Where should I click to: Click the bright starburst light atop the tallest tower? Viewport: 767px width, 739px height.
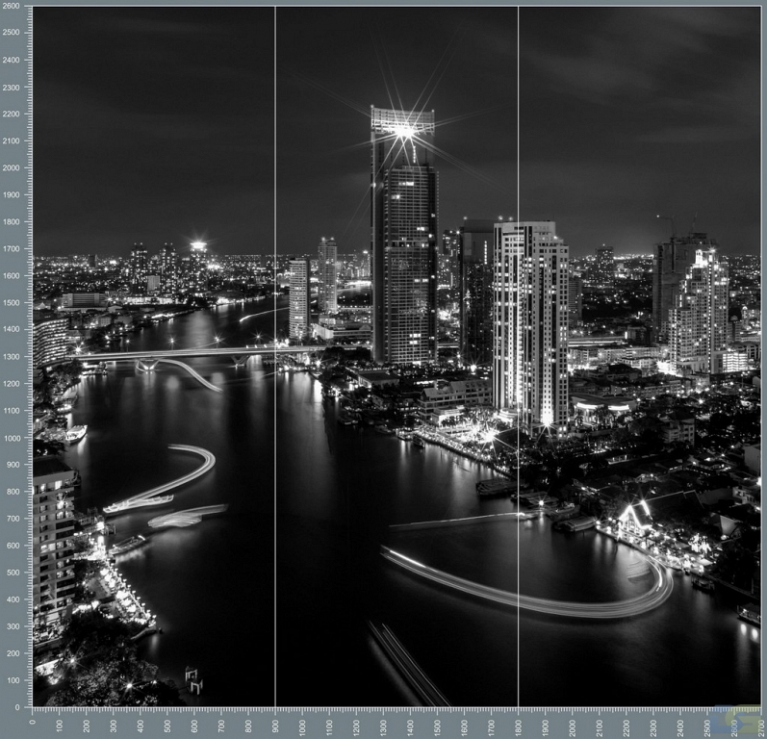[x=403, y=130]
